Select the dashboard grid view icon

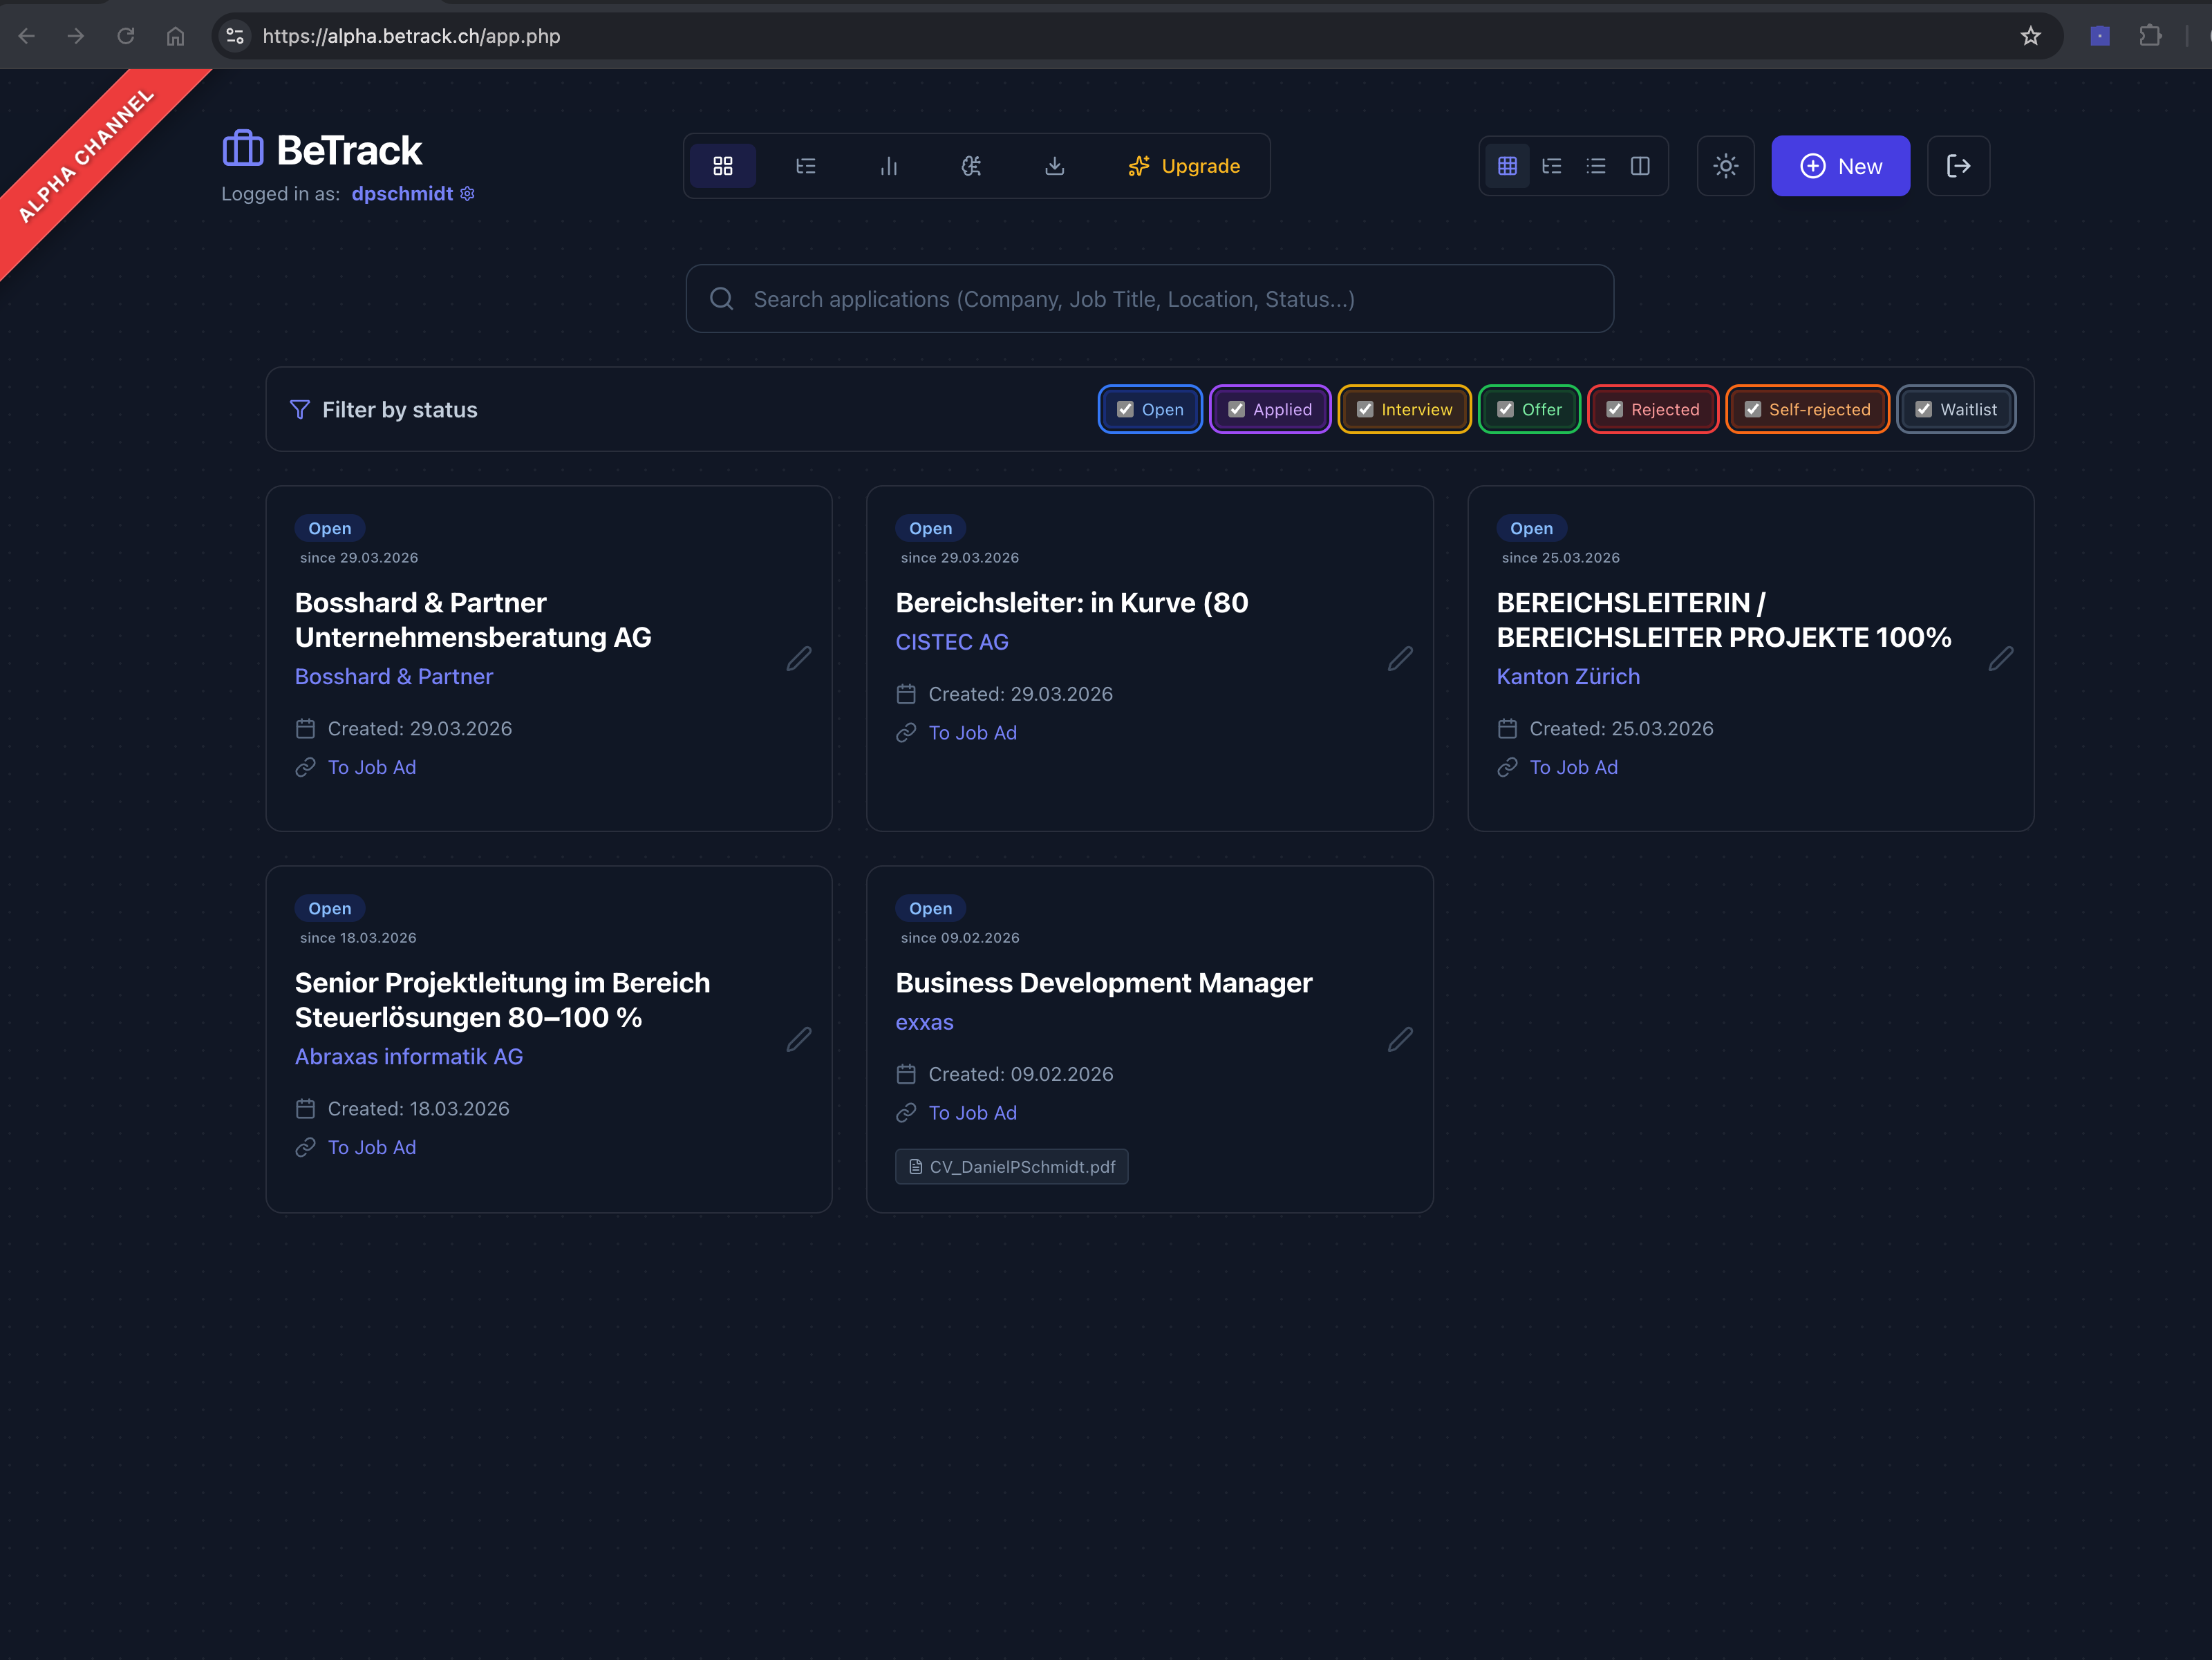click(x=723, y=166)
